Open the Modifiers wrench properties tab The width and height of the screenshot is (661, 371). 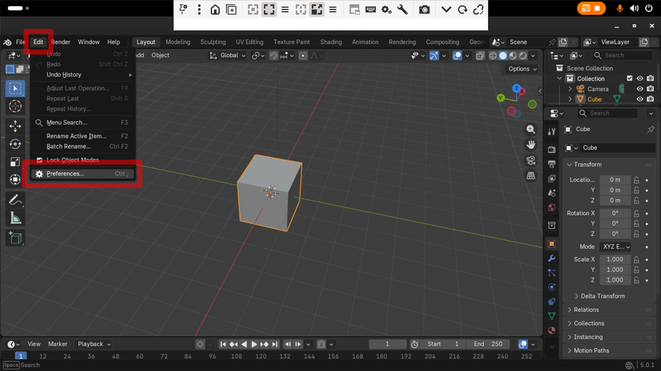tap(552, 258)
